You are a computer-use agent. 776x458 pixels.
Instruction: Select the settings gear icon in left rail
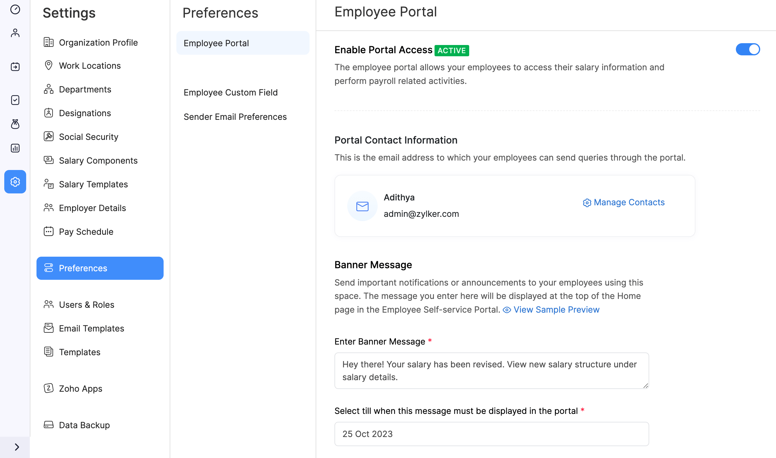(x=15, y=182)
